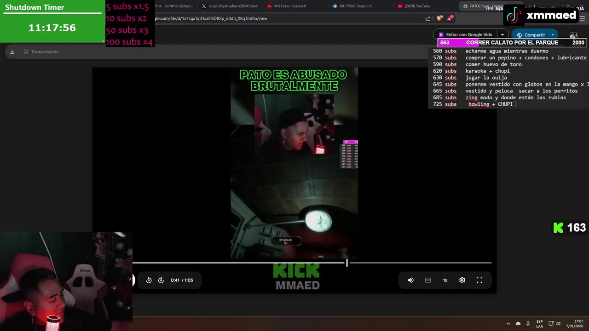This screenshot has width=589, height=331.
Task: Open the Transcripción panel
Action: pyautogui.click(x=41, y=52)
